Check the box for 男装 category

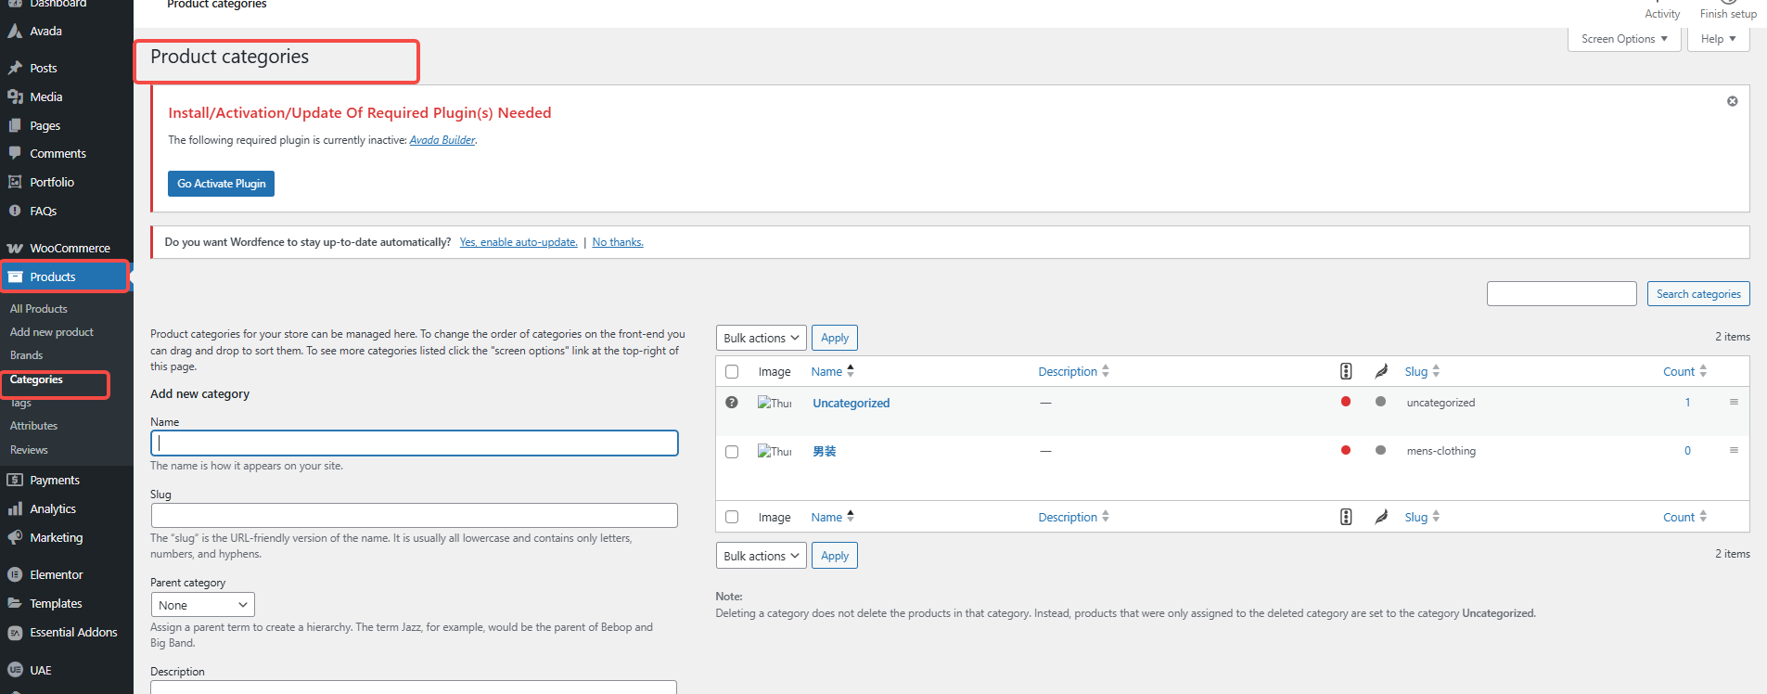(732, 452)
